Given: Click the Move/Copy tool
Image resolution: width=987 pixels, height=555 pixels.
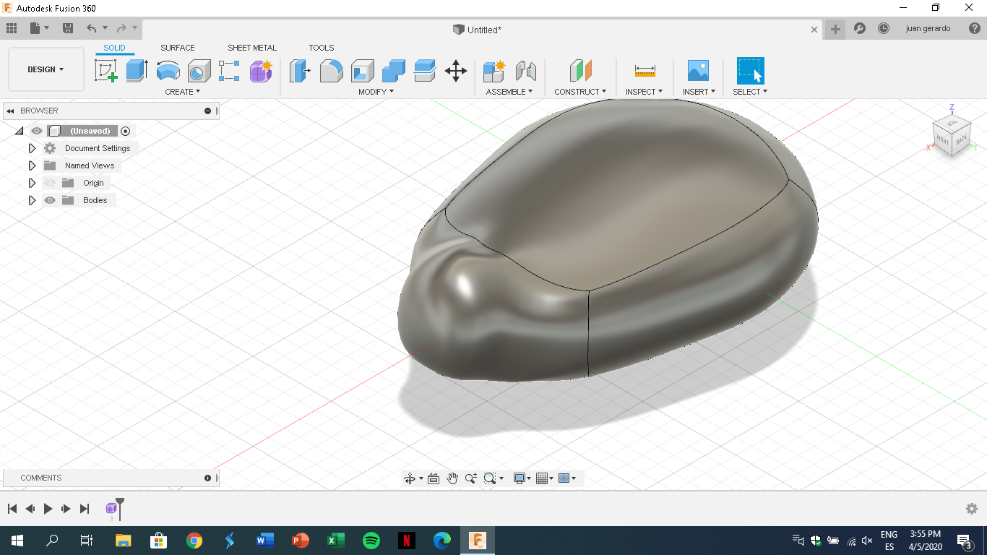Looking at the screenshot, I should click(456, 70).
